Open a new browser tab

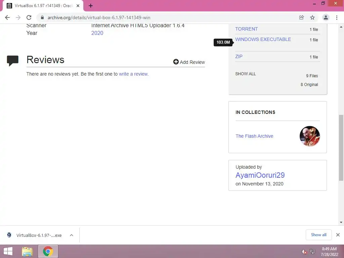point(91,6)
